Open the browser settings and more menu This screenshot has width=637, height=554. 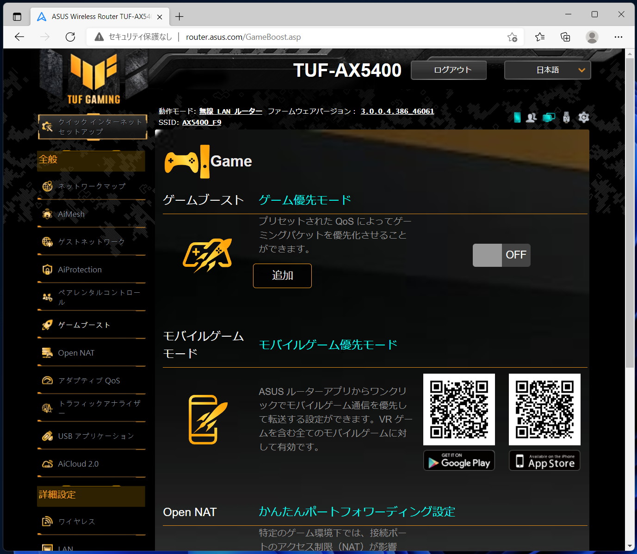coord(618,37)
